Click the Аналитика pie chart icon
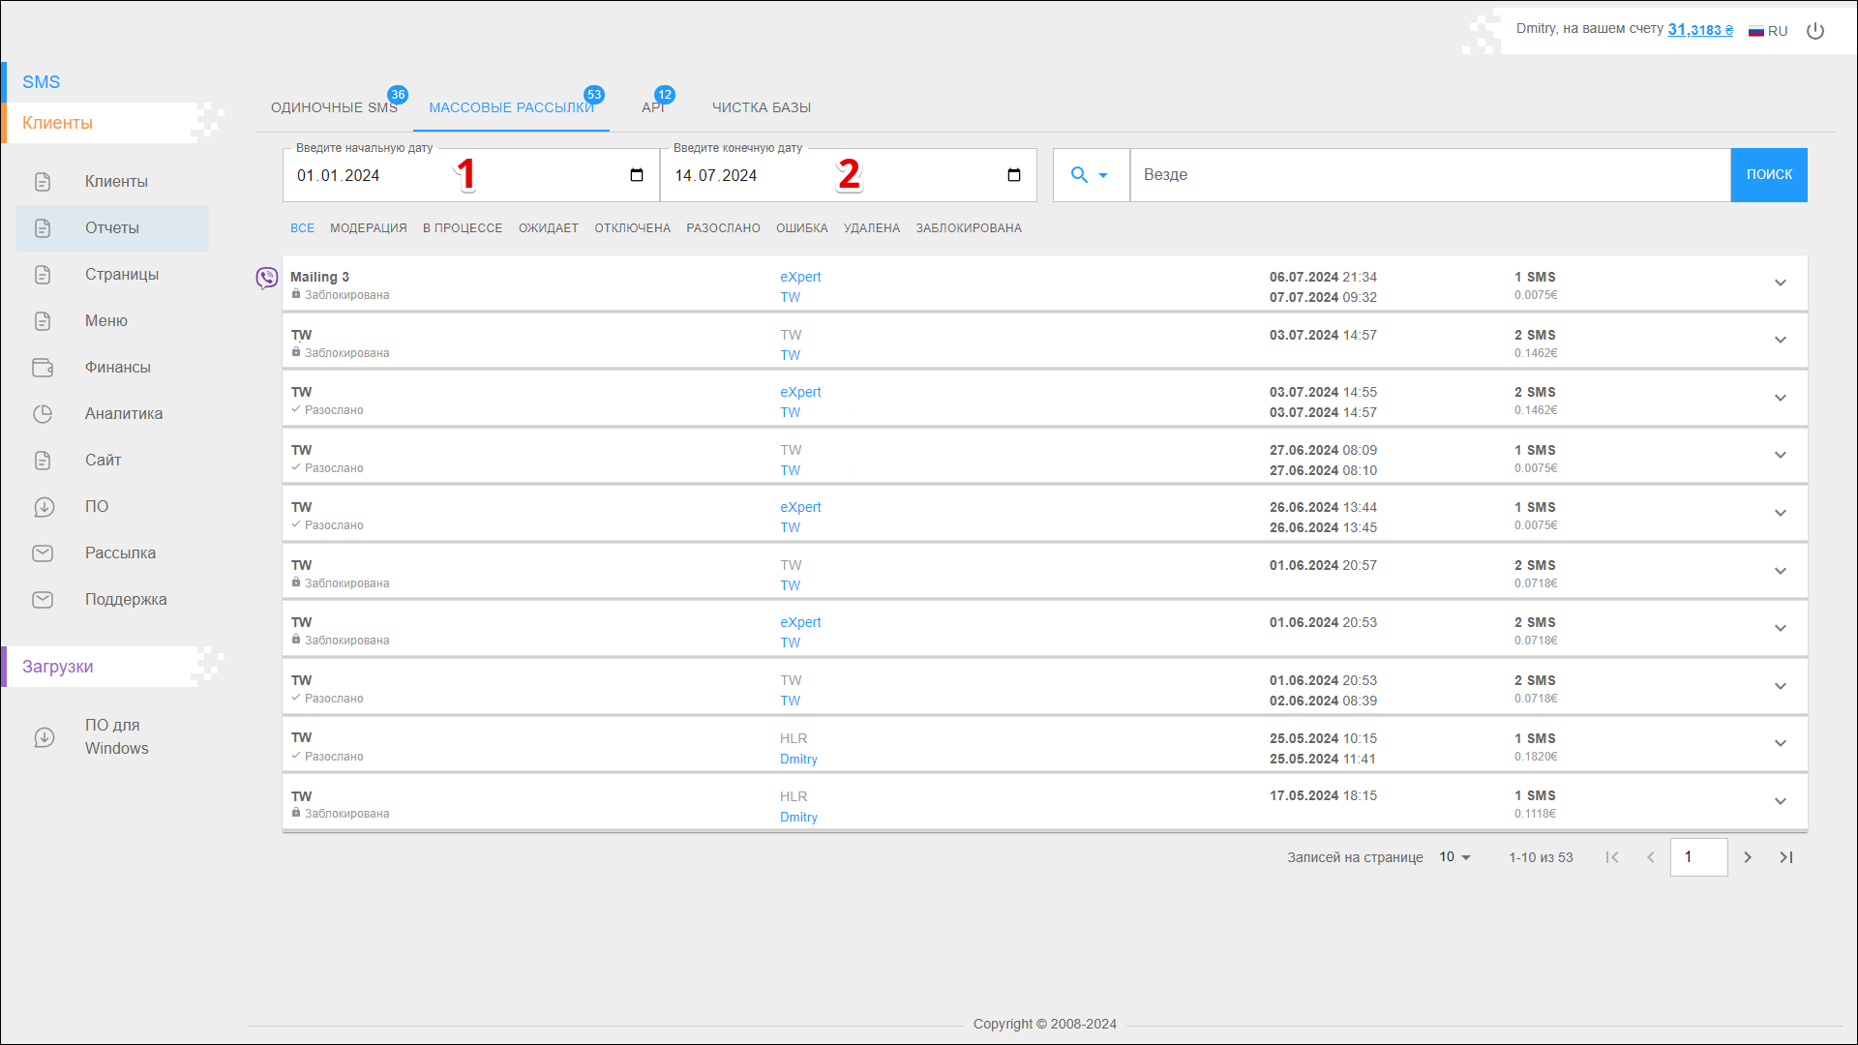This screenshot has width=1858, height=1045. (x=43, y=414)
